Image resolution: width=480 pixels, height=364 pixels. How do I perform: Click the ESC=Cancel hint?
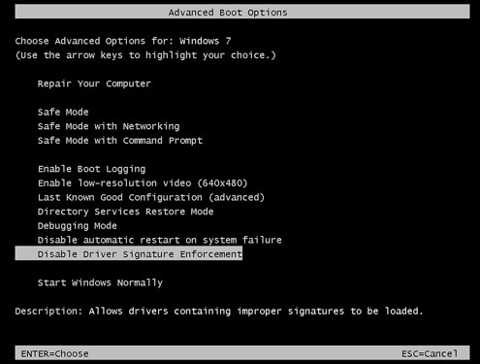[x=430, y=354]
